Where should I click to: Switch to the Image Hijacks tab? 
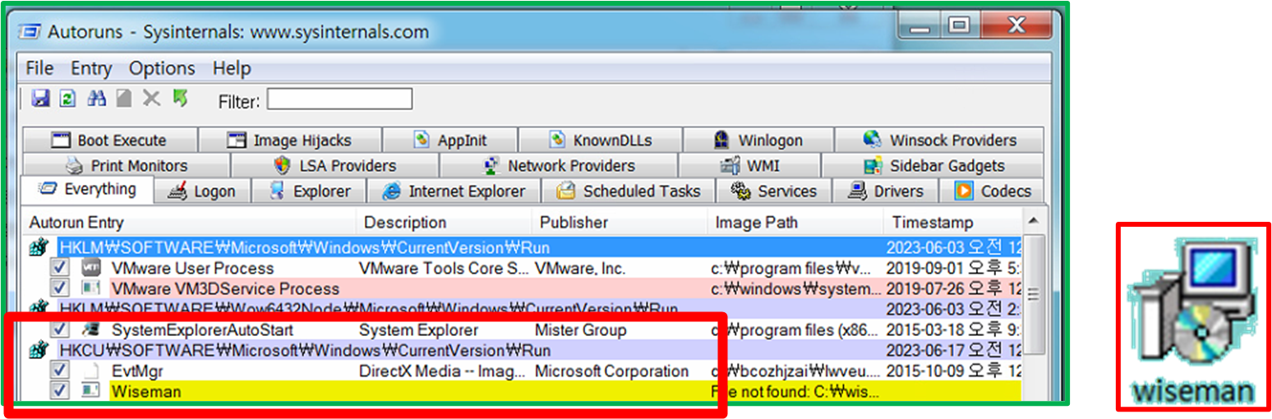click(290, 140)
